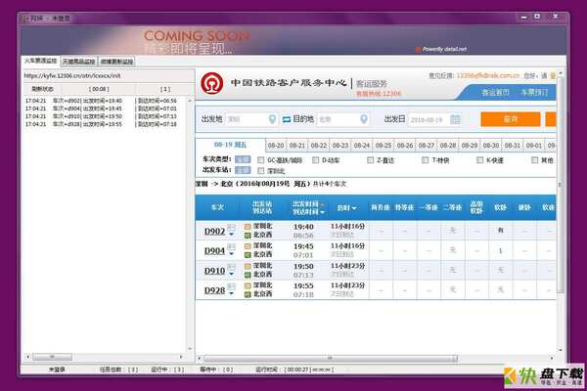Screen dimensions: 587x391
Task: Click the location pin in 出发地 field
Action: coord(273,119)
